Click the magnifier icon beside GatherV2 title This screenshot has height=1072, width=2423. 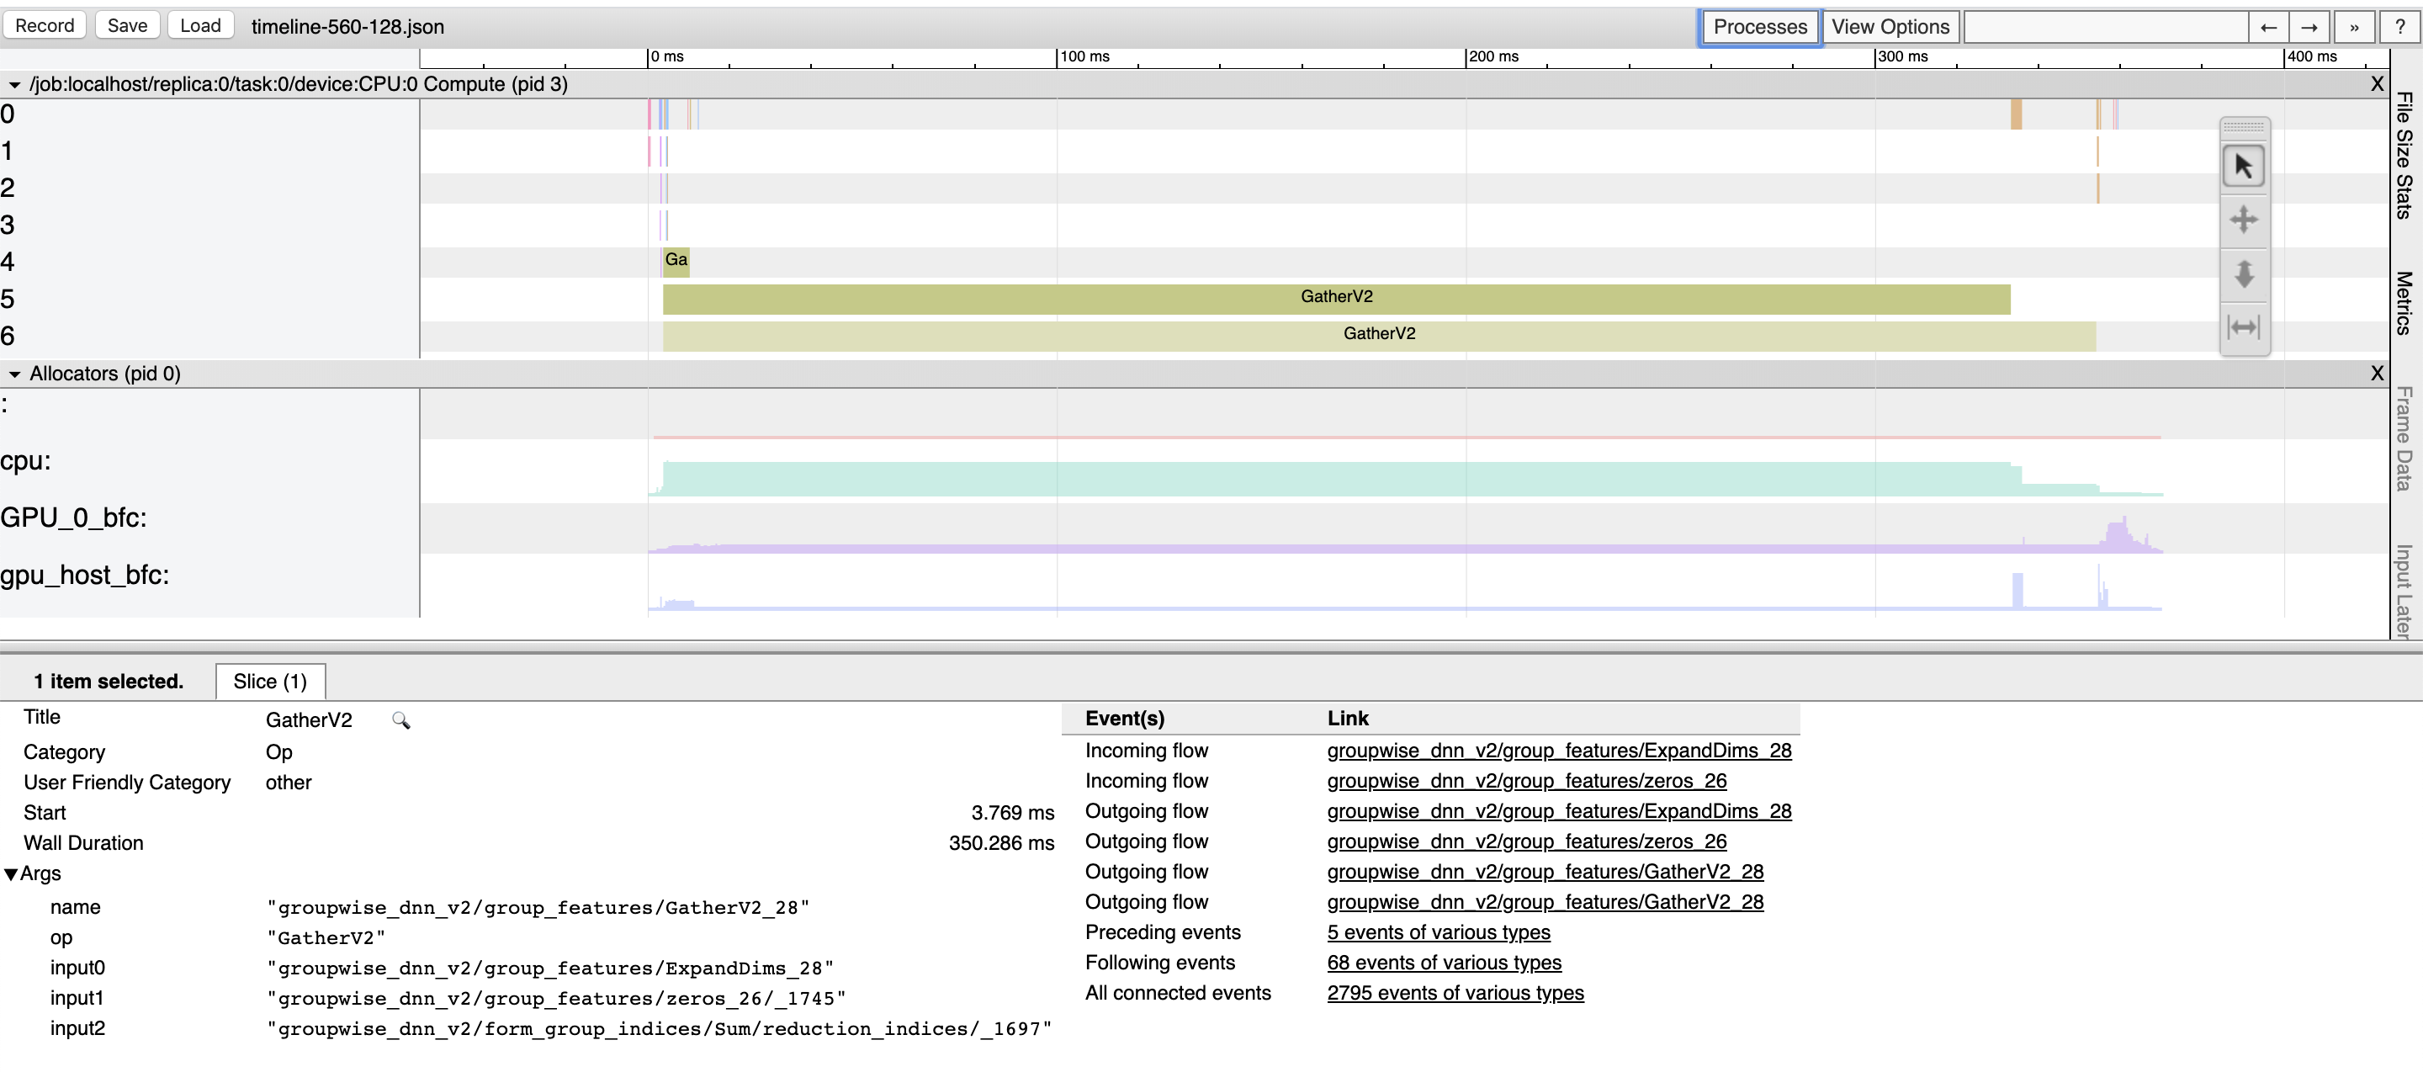click(x=401, y=720)
